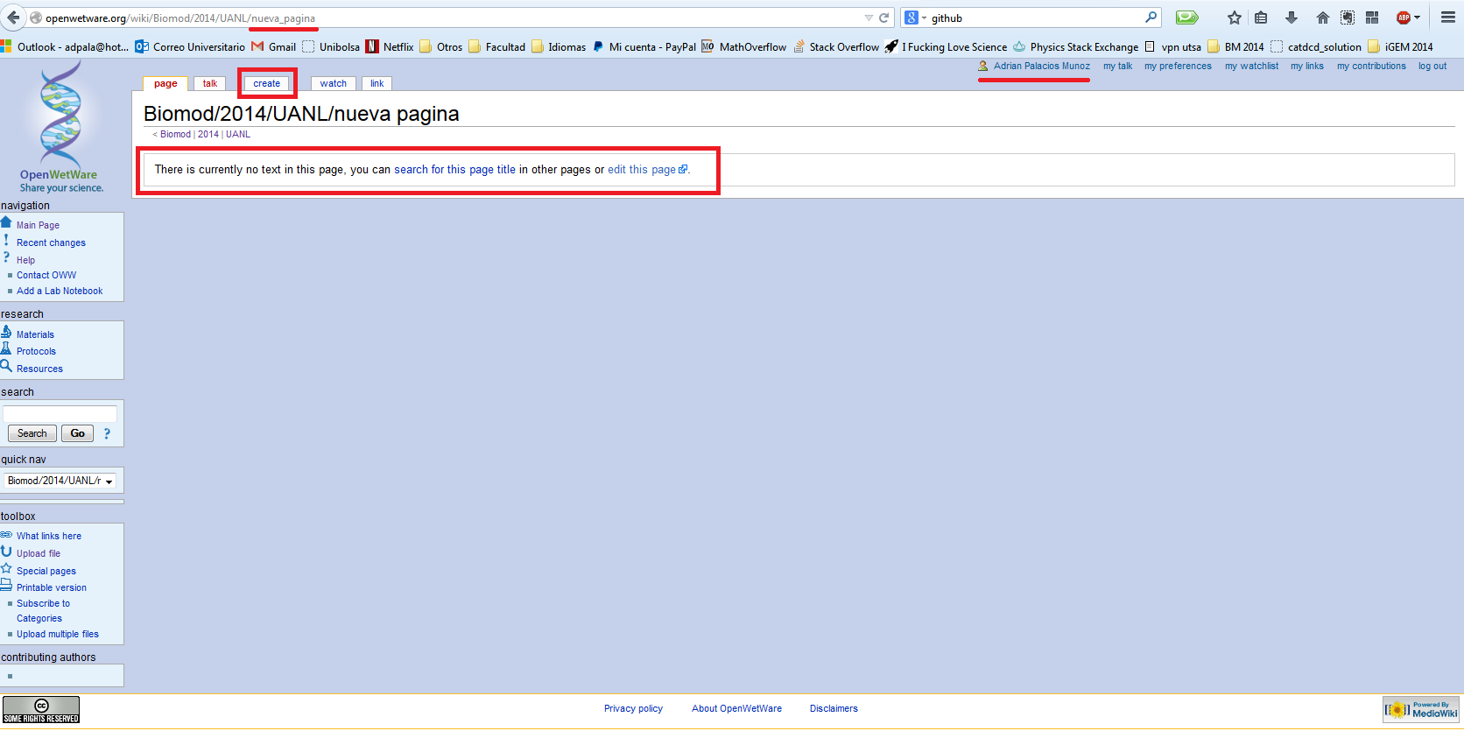Reload the page with the refresh icon
The height and width of the screenshot is (731, 1464).
point(884,18)
